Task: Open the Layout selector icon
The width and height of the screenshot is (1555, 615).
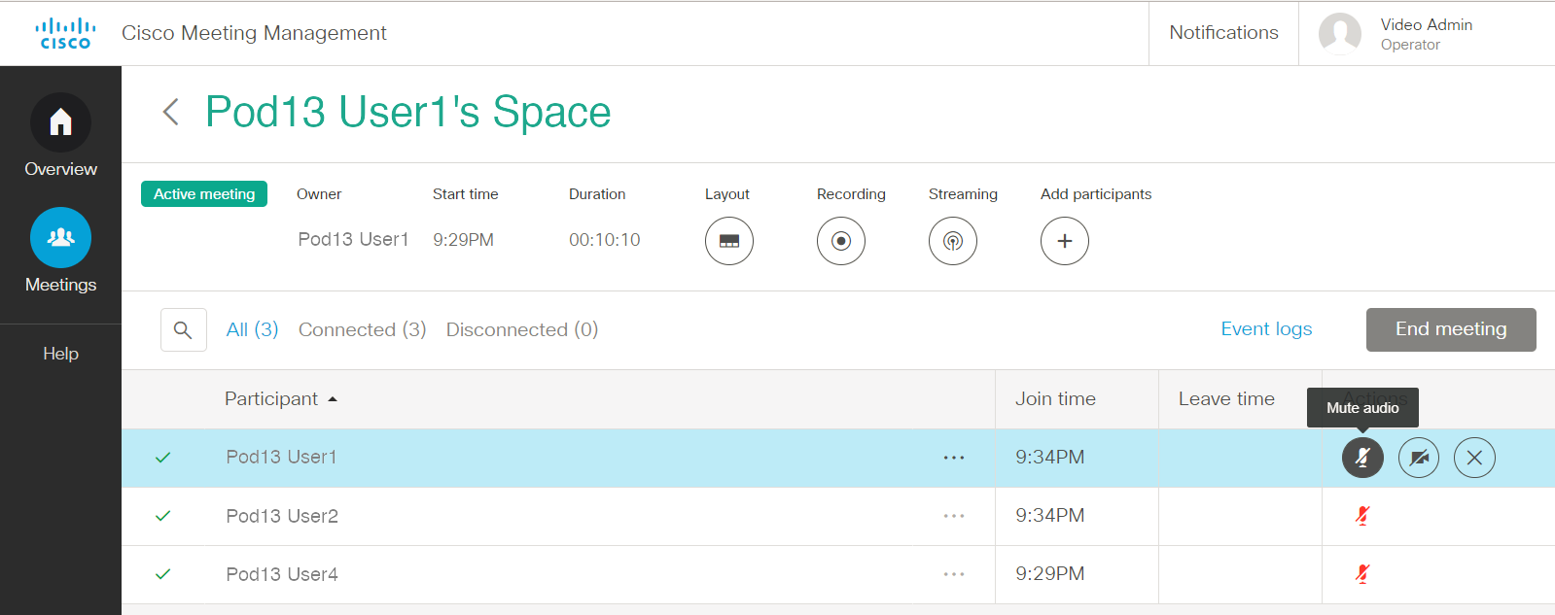Action: pyautogui.click(x=729, y=241)
